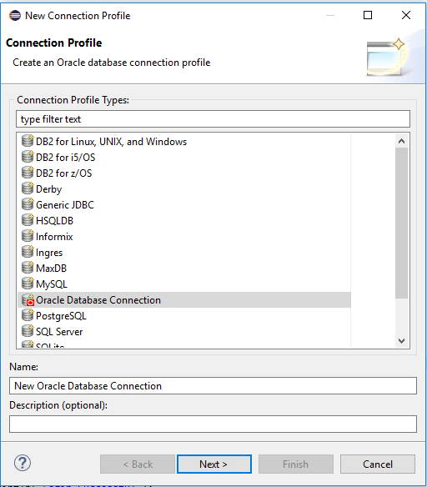
Task: Click the Cancel button
Action: pyautogui.click(x=378, y=464)
